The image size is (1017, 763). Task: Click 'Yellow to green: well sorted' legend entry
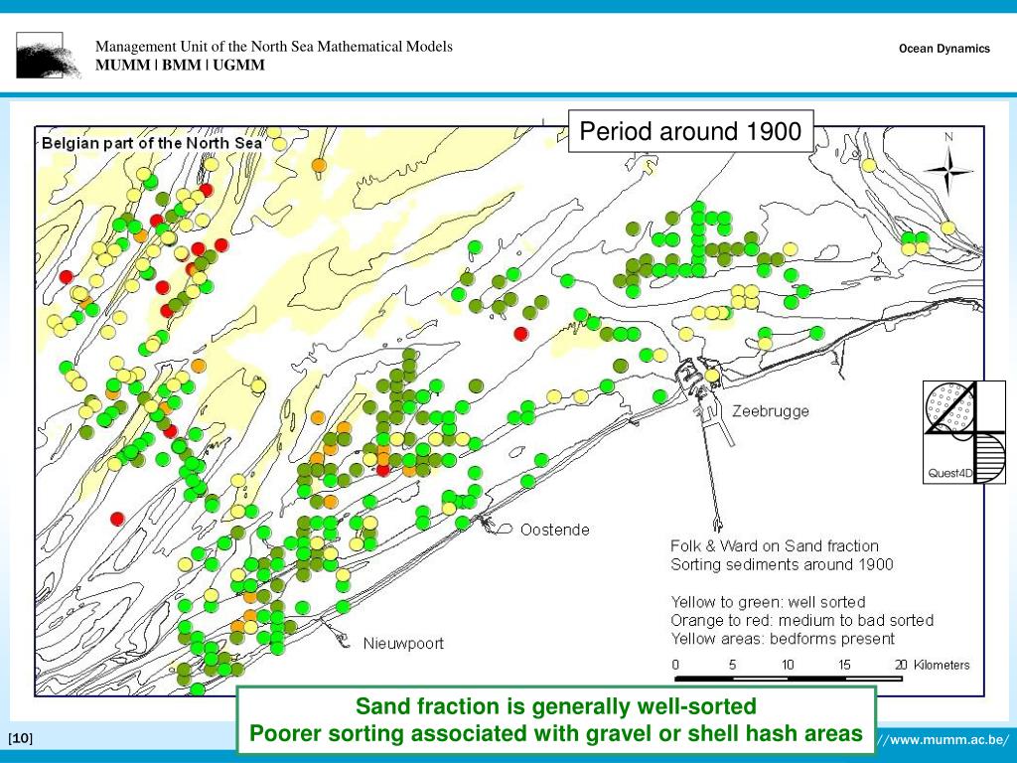(x=768, y=602)
